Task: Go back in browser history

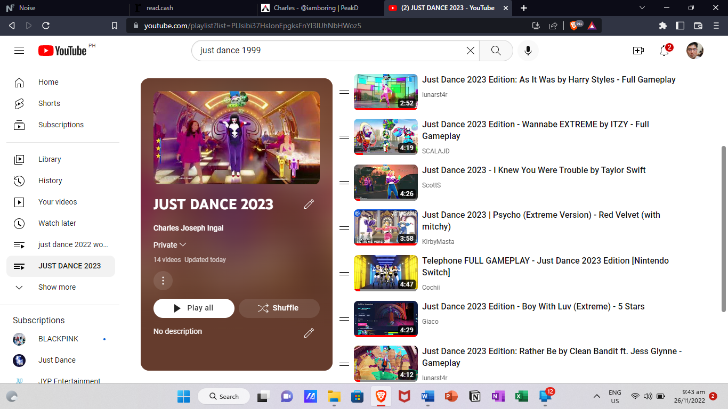Action: (x=12, y=26)
